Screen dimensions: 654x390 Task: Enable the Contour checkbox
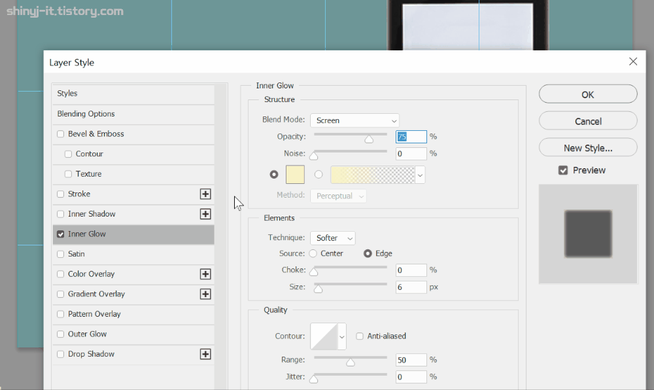tap(68, 154)
